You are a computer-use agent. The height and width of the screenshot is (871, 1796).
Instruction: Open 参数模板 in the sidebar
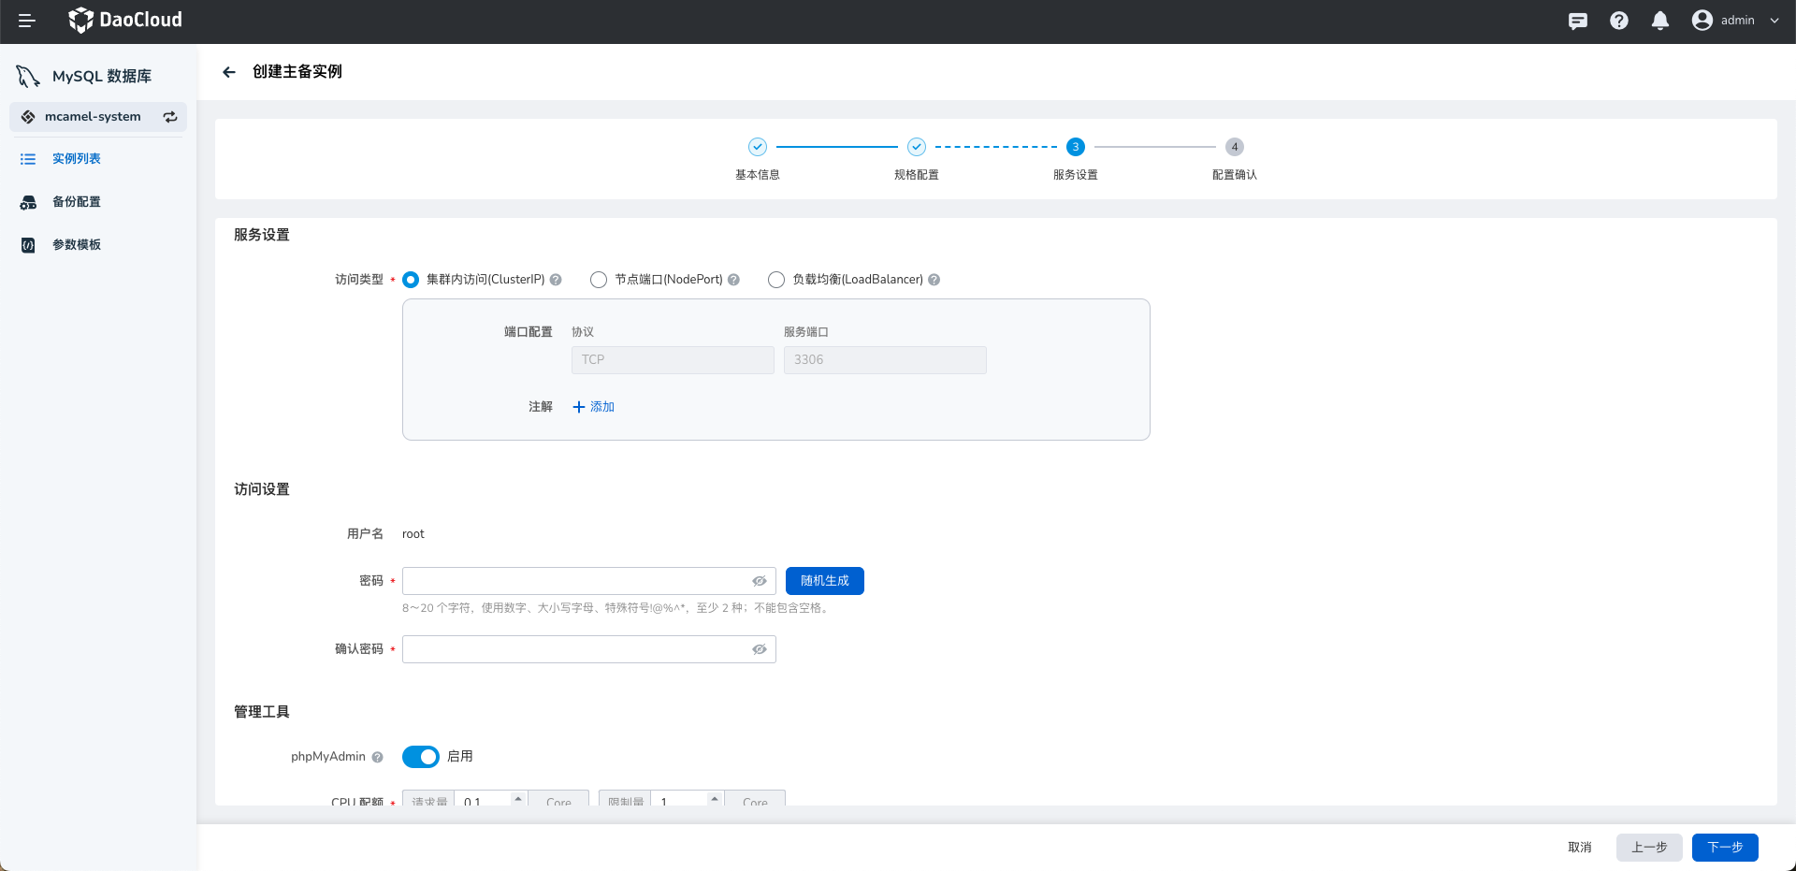tap(77, 245)
